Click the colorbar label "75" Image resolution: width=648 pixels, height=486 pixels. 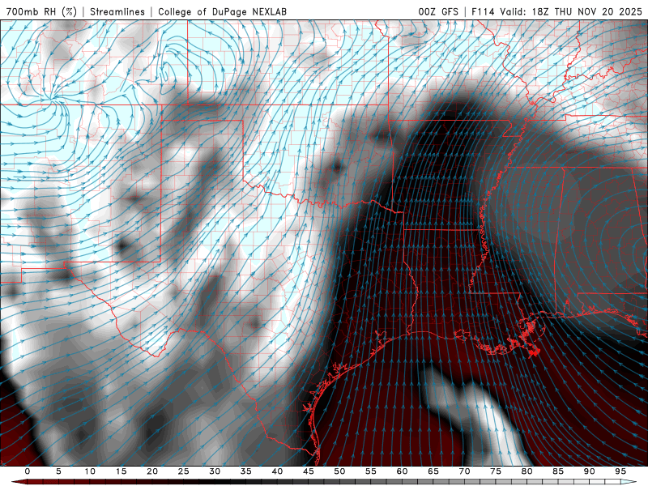[496, 471]
